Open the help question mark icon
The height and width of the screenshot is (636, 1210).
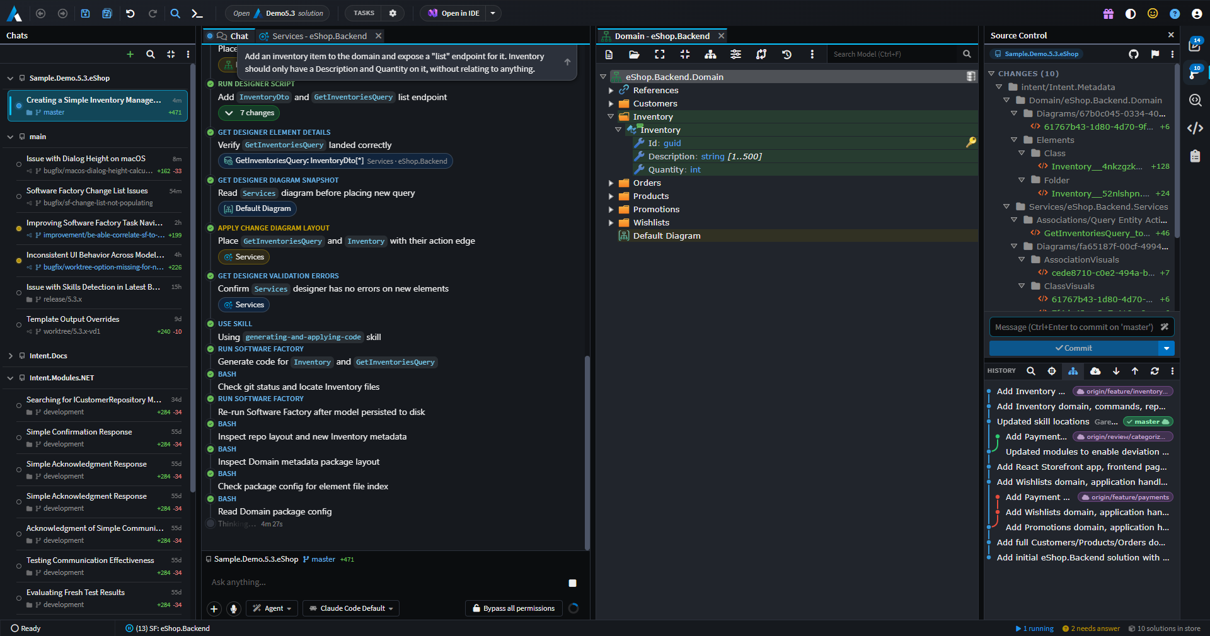(1175, 13)
